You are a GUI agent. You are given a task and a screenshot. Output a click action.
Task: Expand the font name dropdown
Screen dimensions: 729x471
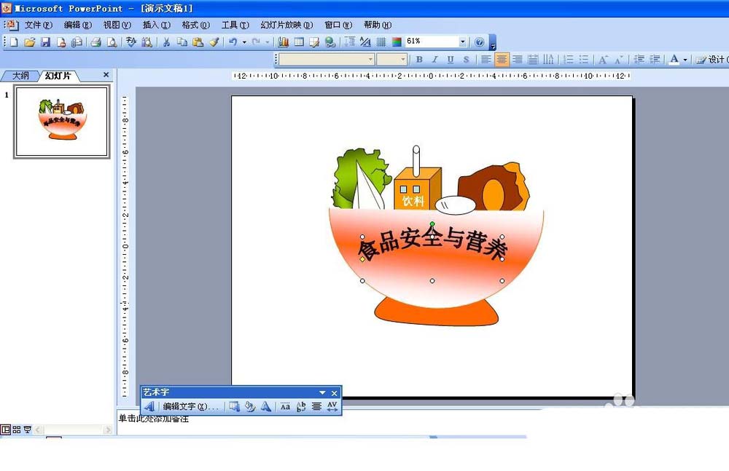[370, 60]
